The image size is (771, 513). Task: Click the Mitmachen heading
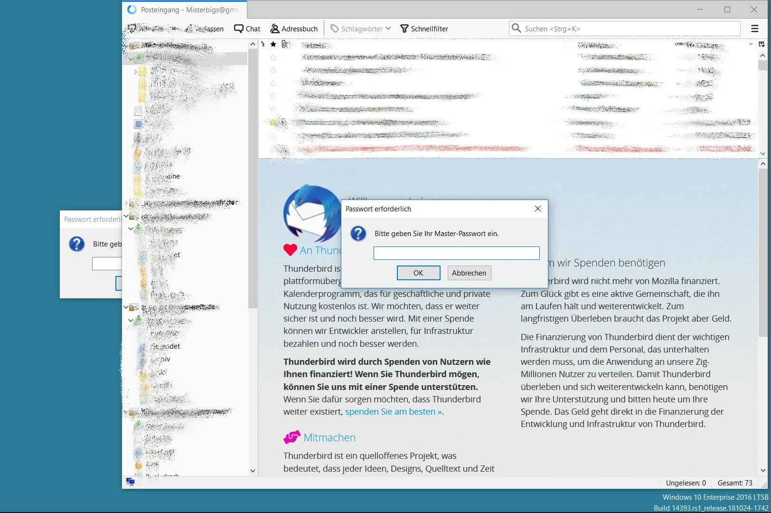[x=329, y=437]
